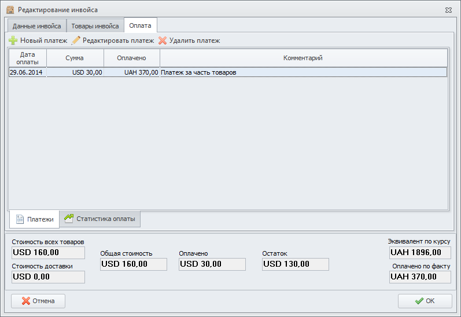Click the pencil Edit payment icon

(x=75, y=40)
